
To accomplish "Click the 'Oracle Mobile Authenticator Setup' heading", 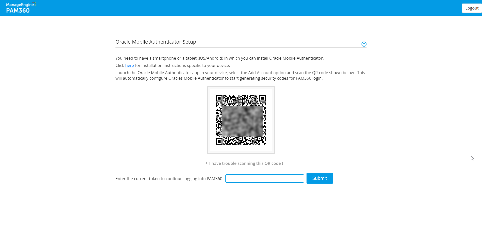I will pos(156,42).
